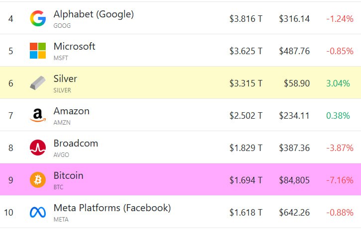This screenshot has height=229, width=361.
Task: Click the Alphabet Google logo icon
Action: tap(38, 18)
